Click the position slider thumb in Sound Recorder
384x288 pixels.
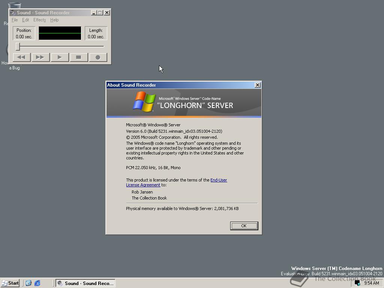tap(18, 46)
